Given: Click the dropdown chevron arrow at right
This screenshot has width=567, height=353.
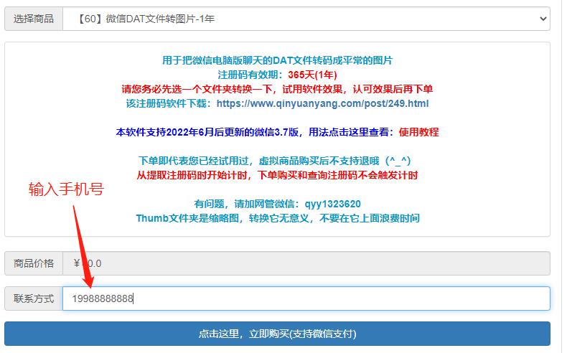Looking at the screenshot, I should [543, 19].
